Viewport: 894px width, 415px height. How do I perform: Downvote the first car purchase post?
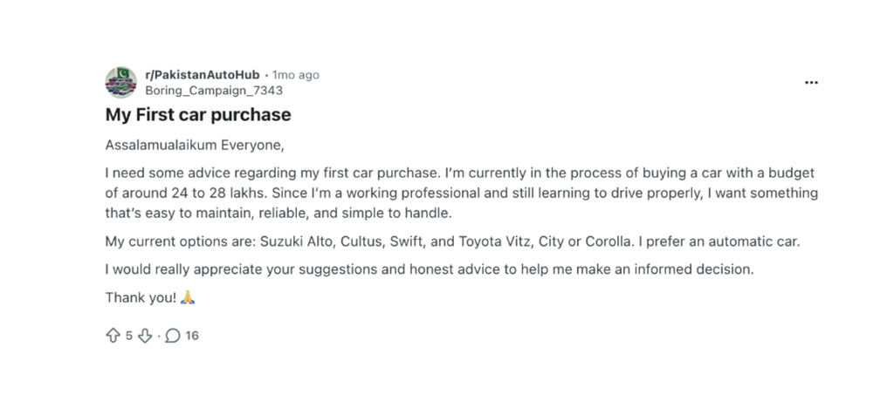coord(145,336)
